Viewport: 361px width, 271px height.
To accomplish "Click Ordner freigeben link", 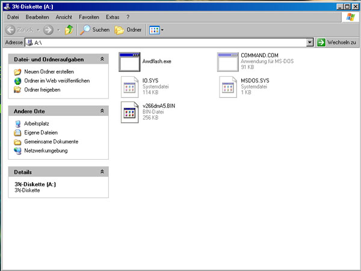I will [x=42, y=90].
